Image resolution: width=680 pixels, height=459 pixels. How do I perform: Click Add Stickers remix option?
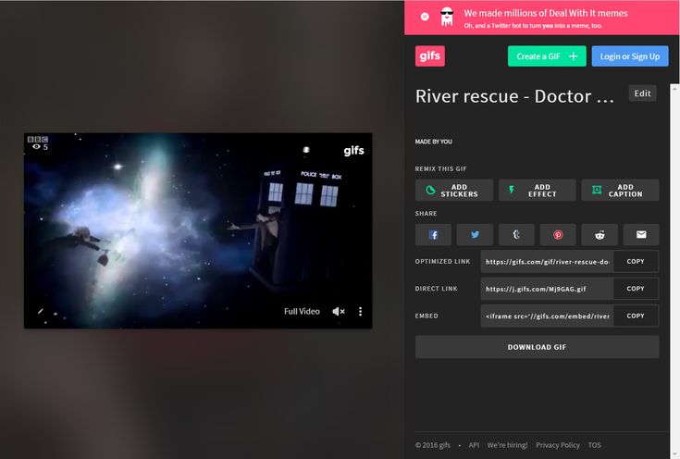pyautogui.click(x=454, y=190)
